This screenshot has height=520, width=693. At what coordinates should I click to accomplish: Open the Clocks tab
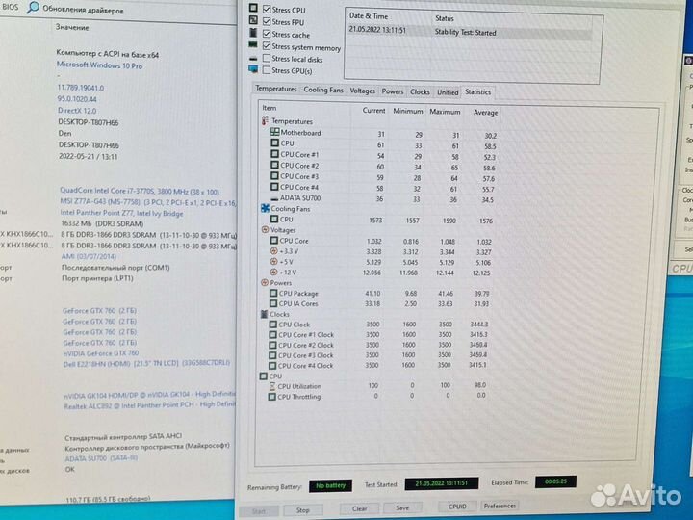coord(420,92)
